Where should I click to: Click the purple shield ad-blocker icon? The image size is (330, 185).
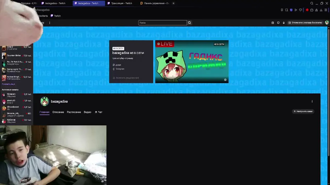coord(291,10)
